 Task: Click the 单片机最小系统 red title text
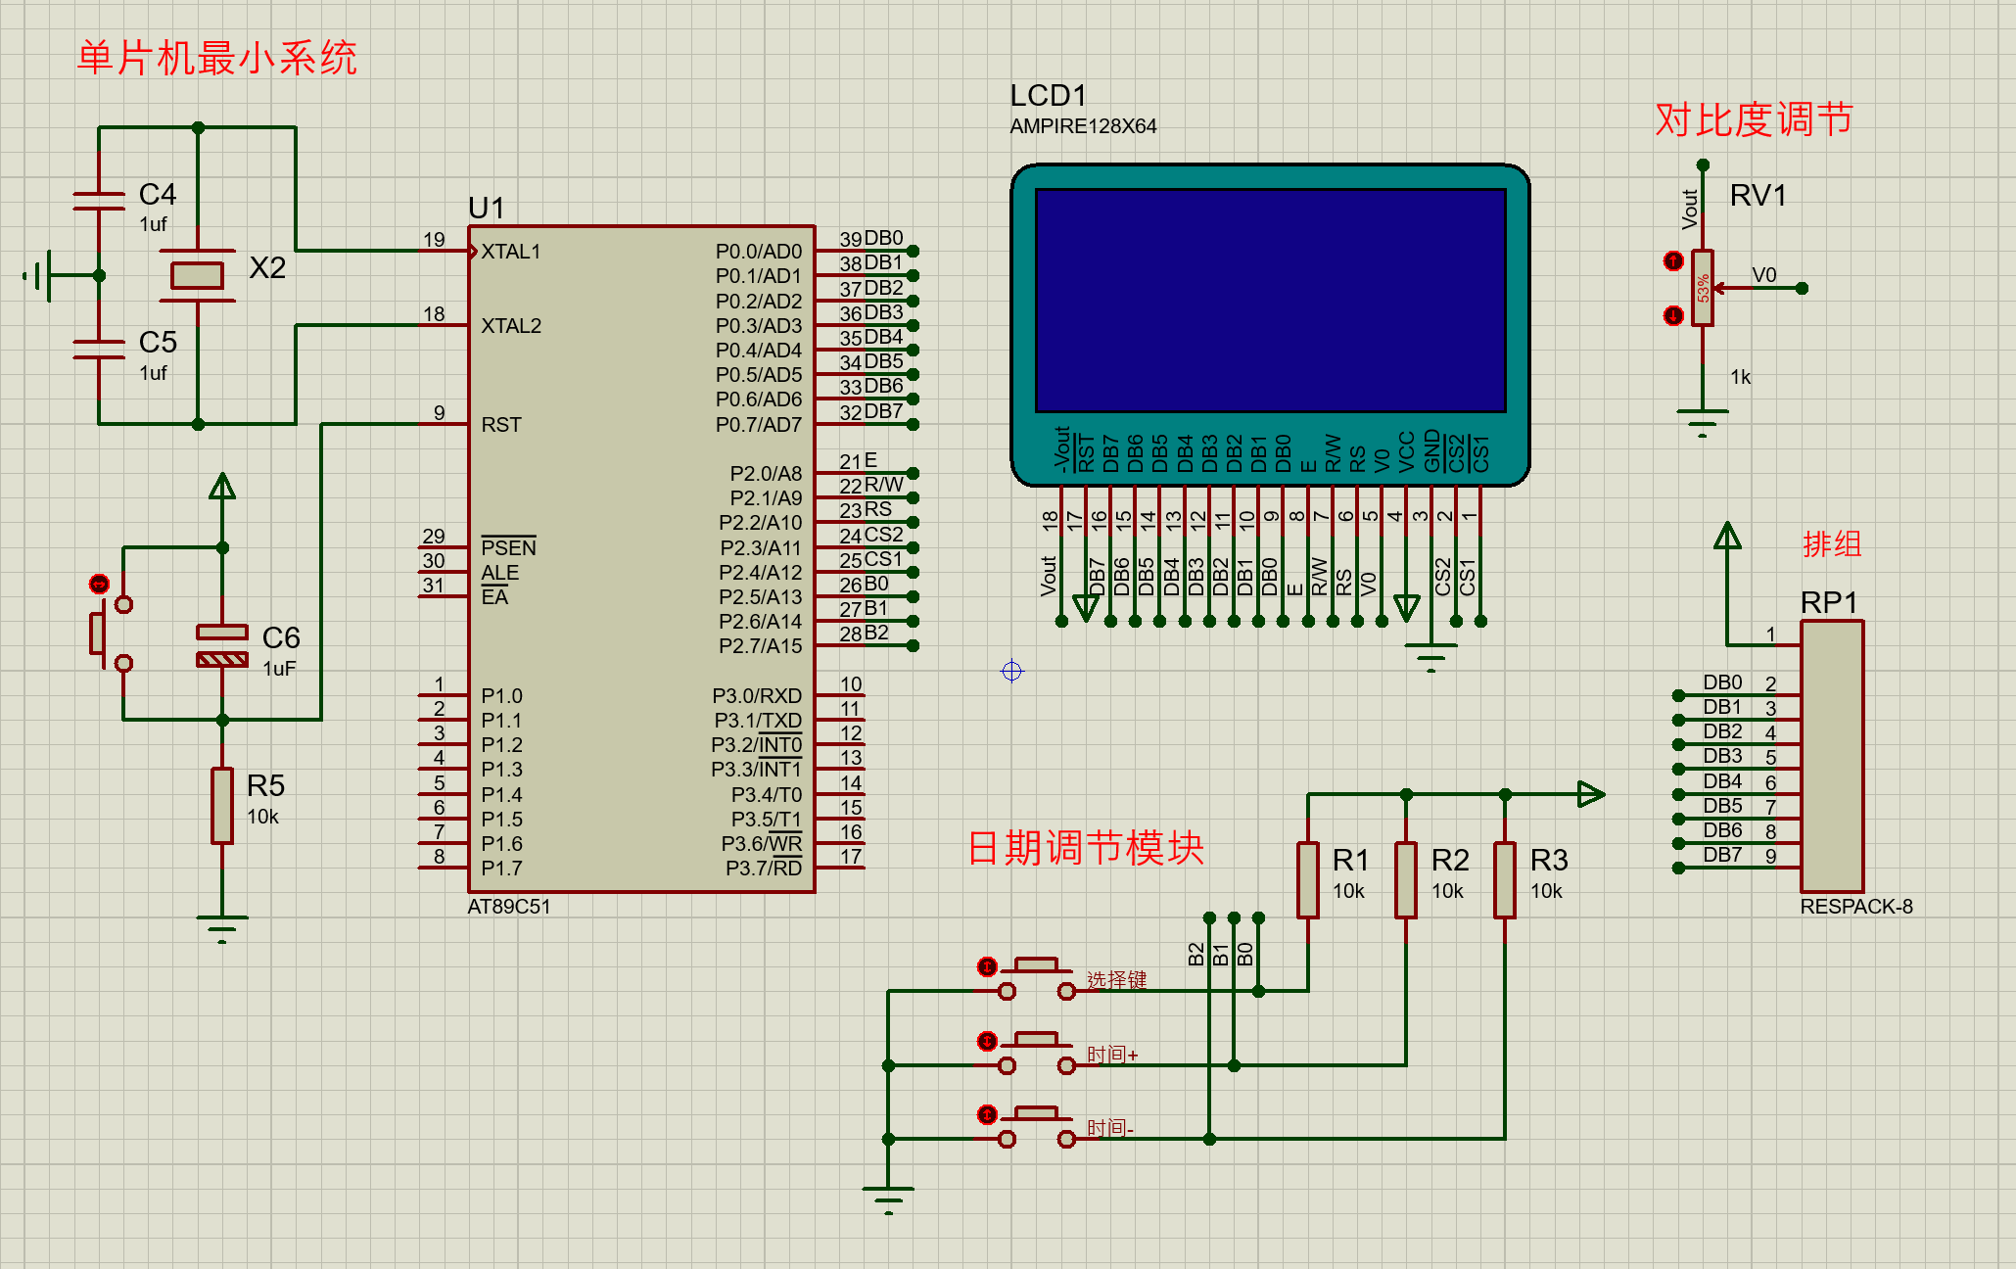216,58
